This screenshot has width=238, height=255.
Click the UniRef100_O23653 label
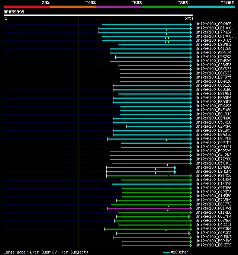(x=213, y=65)
